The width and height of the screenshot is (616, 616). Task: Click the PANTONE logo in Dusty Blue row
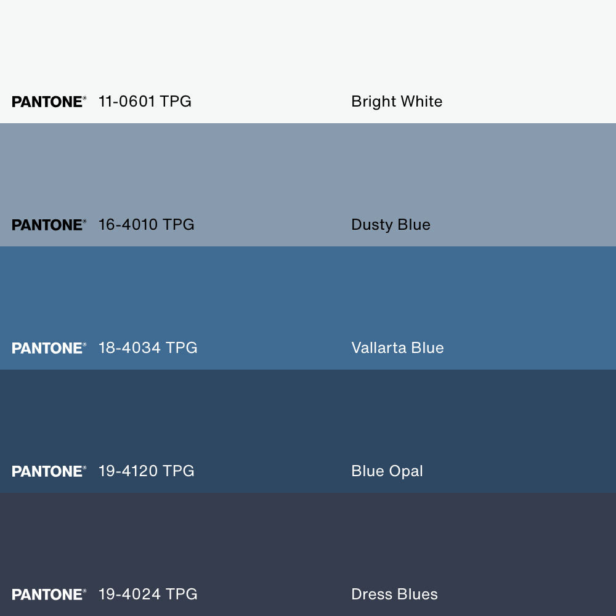[x=49, y=225]
